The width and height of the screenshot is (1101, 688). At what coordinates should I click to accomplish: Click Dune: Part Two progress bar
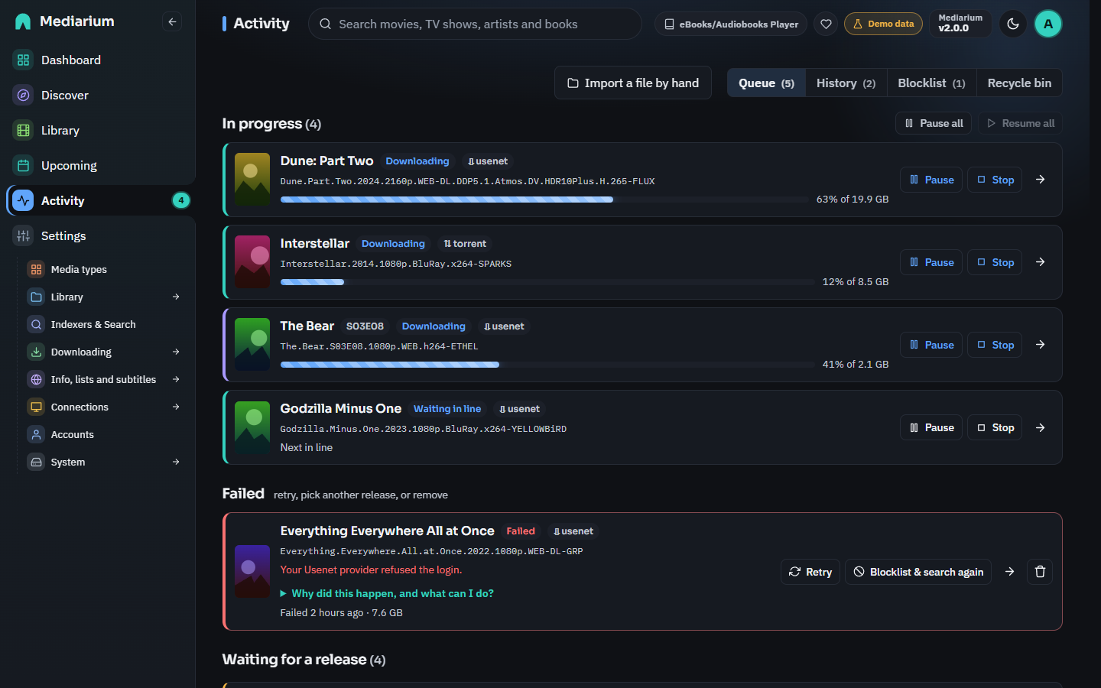(x=544, y=200)
